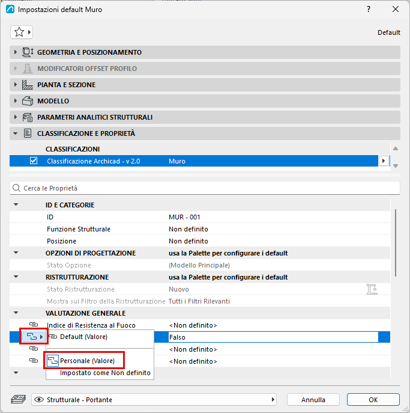
Task: Open the arrow next to the Favorites star
Action: coord(29,32)
